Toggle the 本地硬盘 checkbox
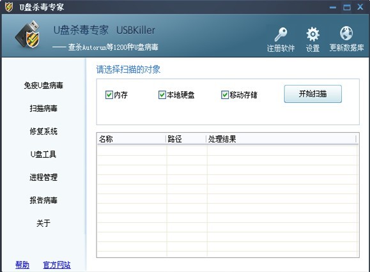 point(162,94)
